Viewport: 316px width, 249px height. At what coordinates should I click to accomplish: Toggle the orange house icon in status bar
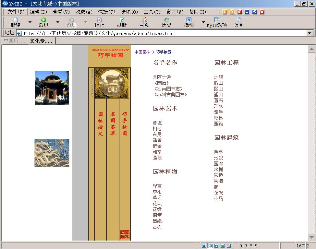coord(216,246)
